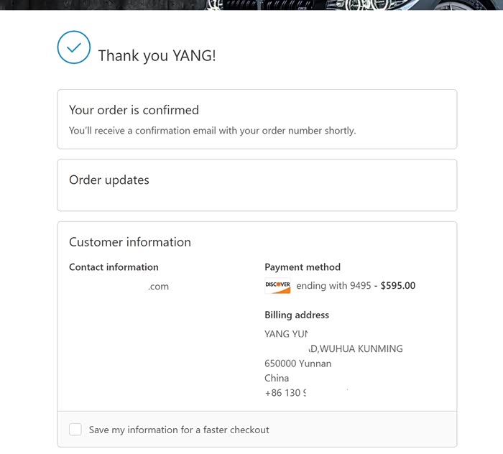Click the 'Customer information' heading
503x454 pixels.
tap(130, 242)
